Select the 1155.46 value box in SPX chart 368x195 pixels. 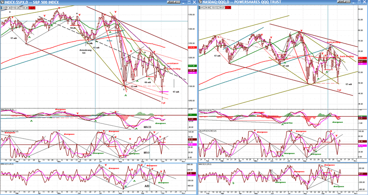(24, 8)
